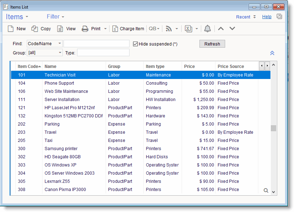Viewport: 294px width, 212px height.
Task: Open the Filter menu
Action: coord(55,17)
